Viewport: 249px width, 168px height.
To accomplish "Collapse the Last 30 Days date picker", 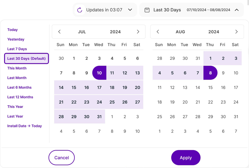I will coord(237,10).
